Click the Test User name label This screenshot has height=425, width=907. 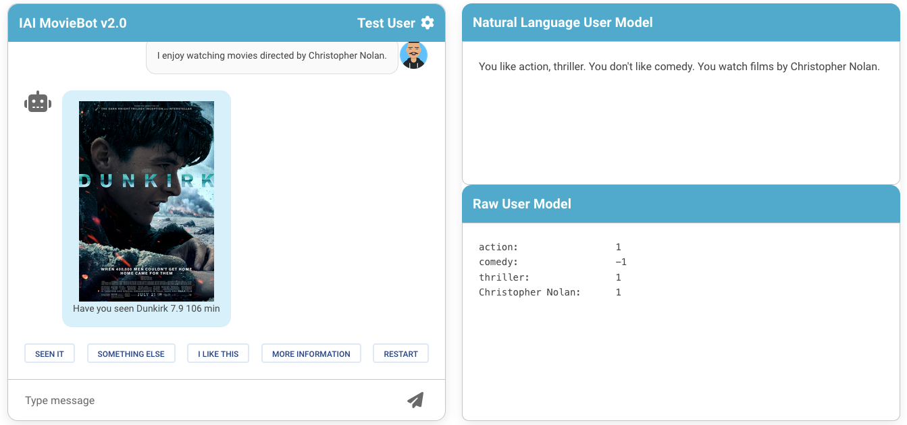click(x=386, y=23)
